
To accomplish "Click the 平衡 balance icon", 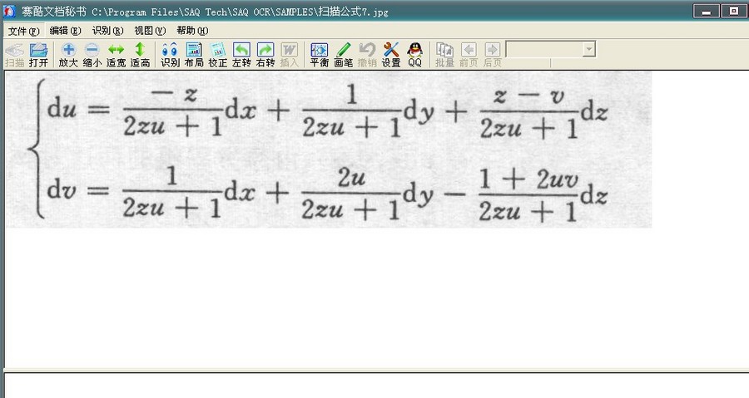I will point(319,55).
